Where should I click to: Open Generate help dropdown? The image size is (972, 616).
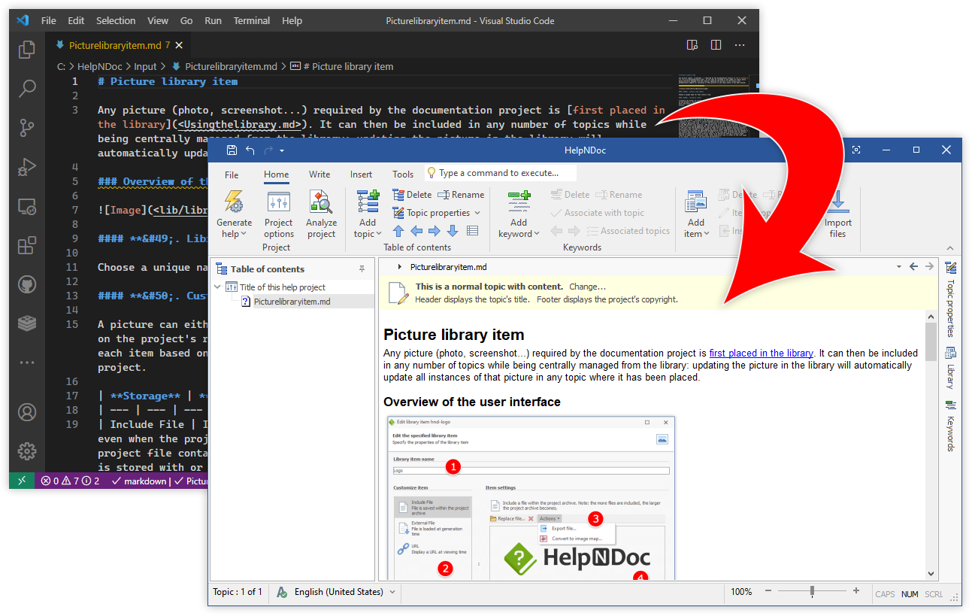click(235, 229)
